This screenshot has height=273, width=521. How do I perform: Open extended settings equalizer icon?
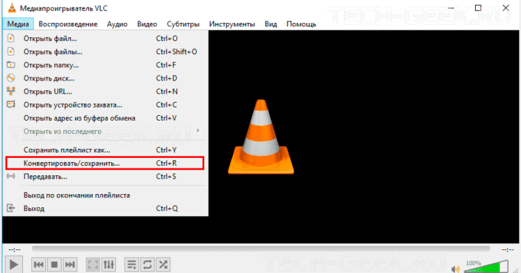108,265
